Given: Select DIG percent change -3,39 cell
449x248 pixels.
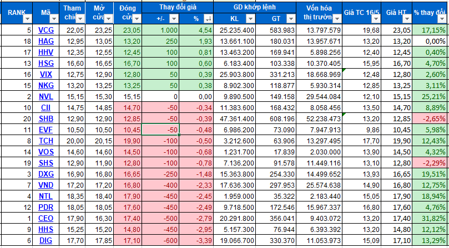Looking at the screenshot, I should (x=196, y=241).
